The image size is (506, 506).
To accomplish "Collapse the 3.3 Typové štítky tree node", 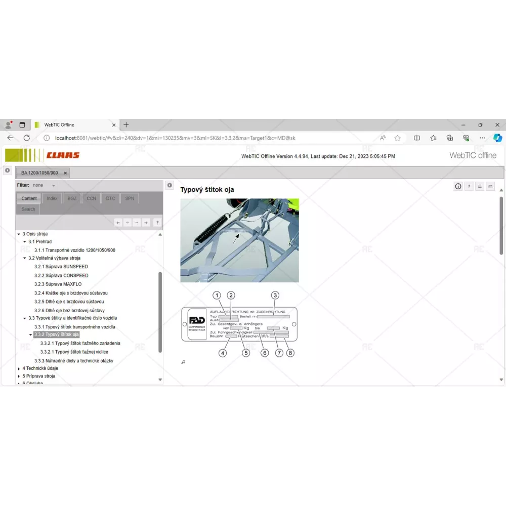I will tap(25, 318).
